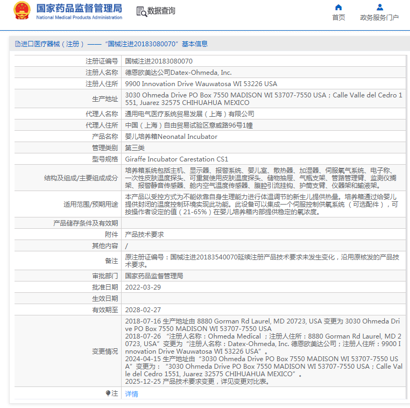Select approval date 2022-03-29

(143, 287)
